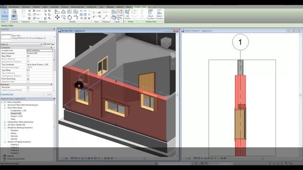Screen dimensions: 303x170
Task: Collapse the Structural property group
Action: pos(52,85)
